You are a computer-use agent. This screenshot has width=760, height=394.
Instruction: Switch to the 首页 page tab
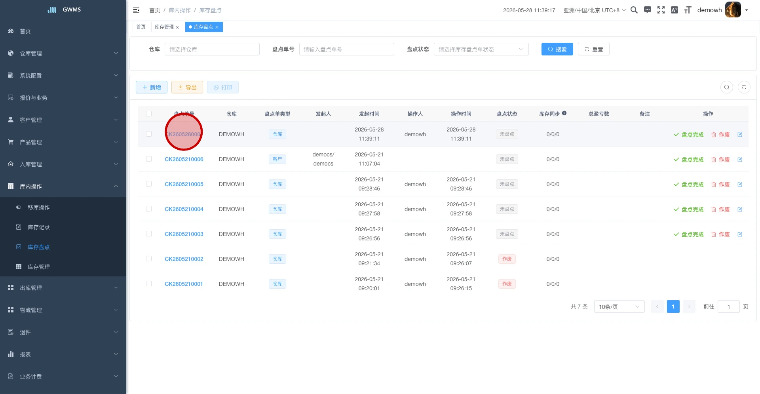pos(141,27)
